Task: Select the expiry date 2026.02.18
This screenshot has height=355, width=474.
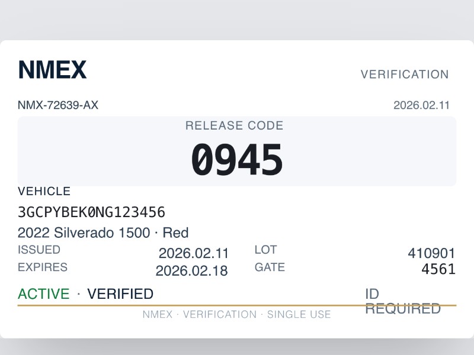Action: (x=191, y=271)
